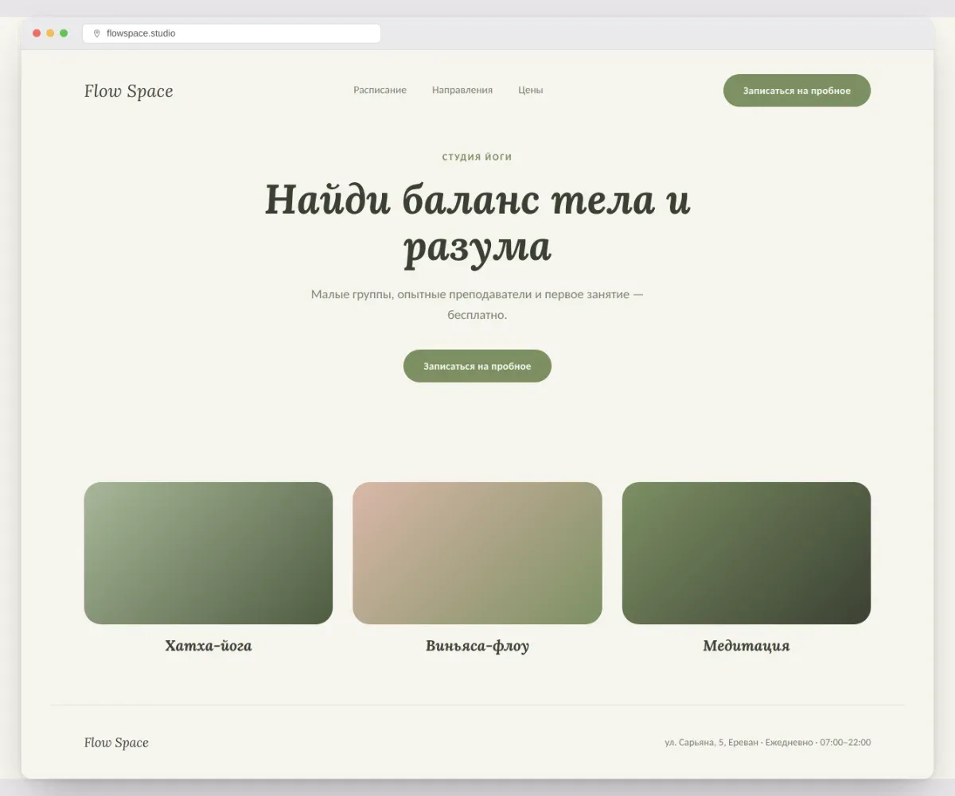Close the browser window with red button

[x=37, y=33]
